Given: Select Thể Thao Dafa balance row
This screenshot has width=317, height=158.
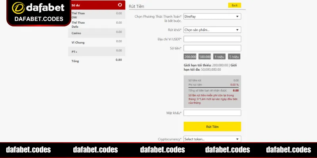Looking at the screenshot, I should point(97,24).
